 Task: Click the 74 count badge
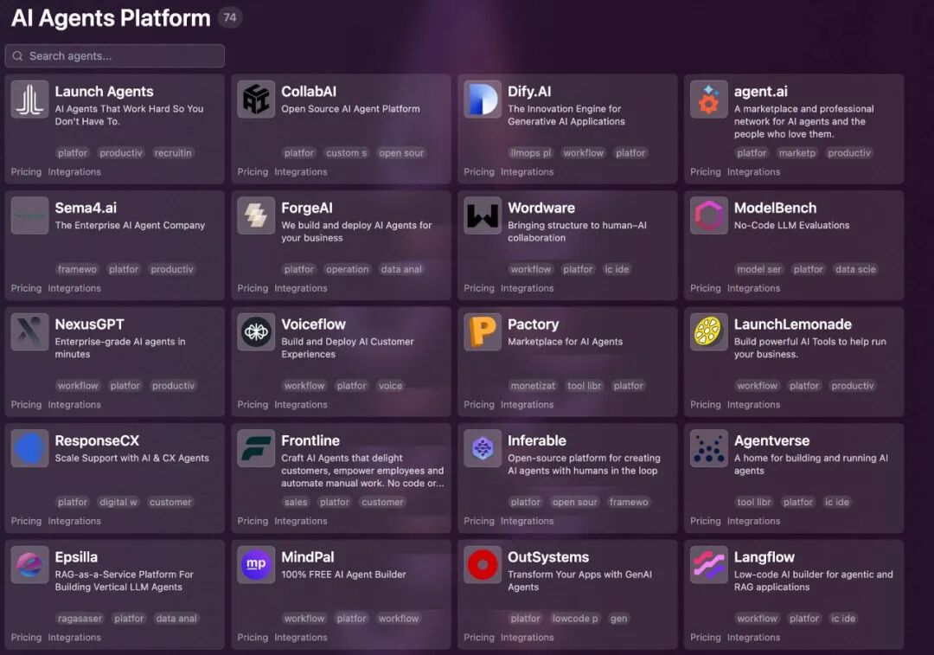(x=229, y=16)
